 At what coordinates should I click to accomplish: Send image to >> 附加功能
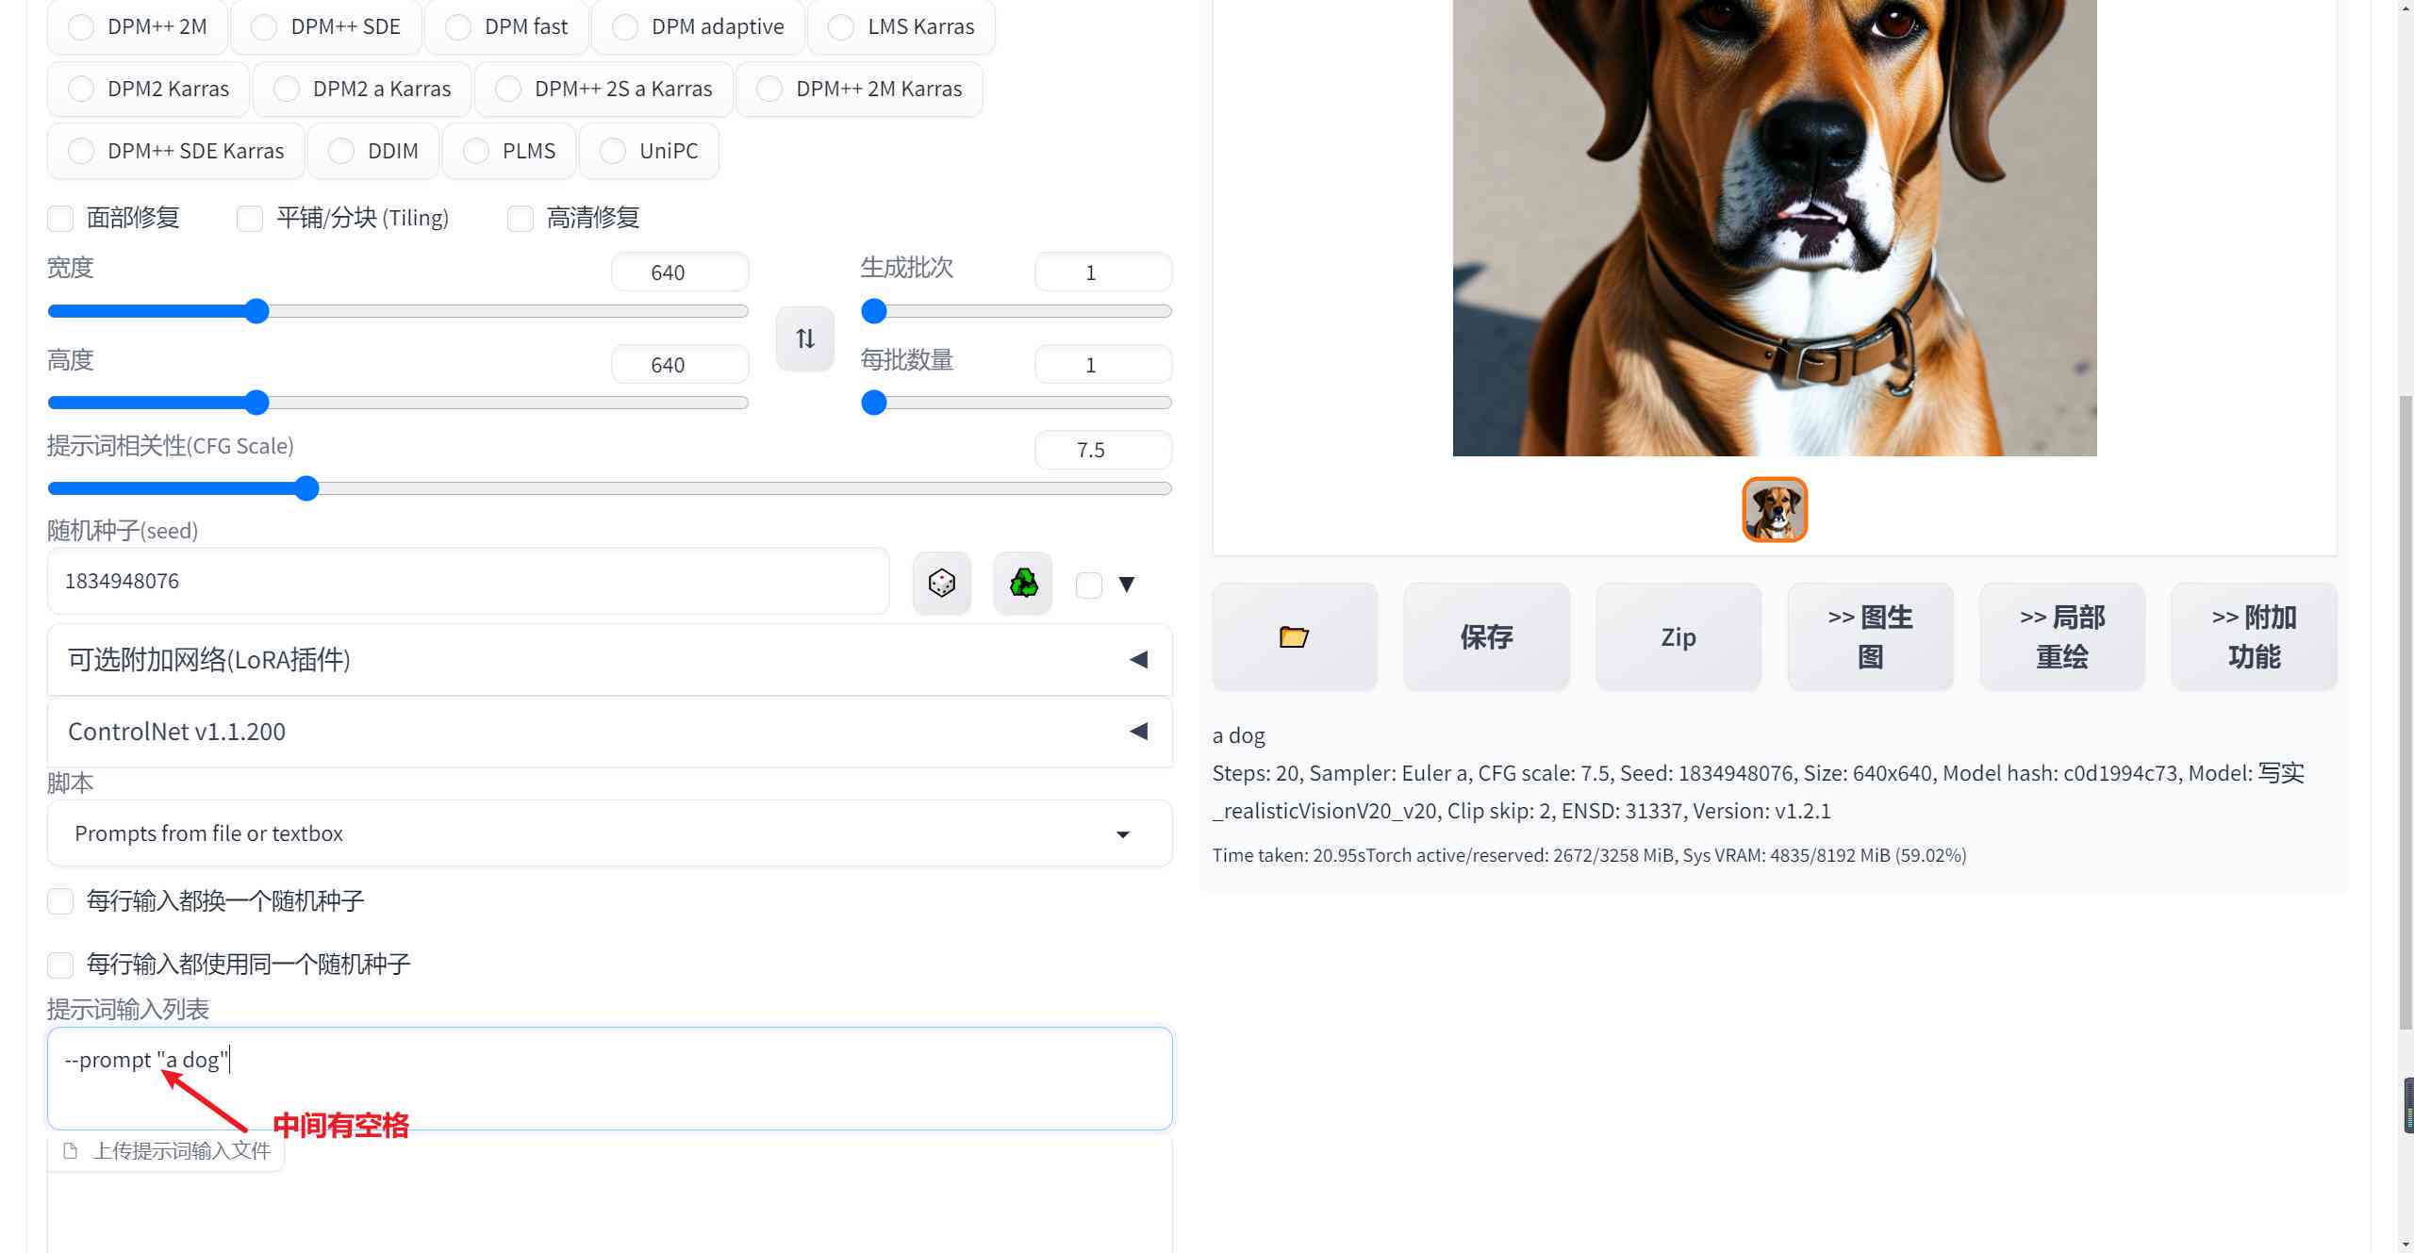pyautogui.click(x=2254, y=637)
